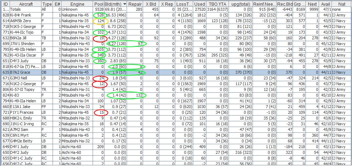Viewport: 352px width, 166px height.
Task: Click the Engine column header
Action: [x=77, y=4]
